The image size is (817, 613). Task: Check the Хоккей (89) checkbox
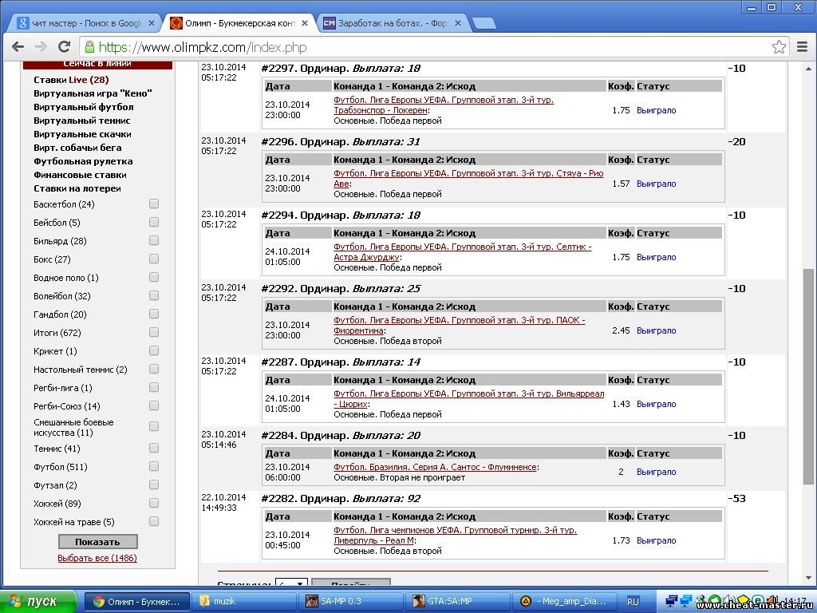click(x=154, y=504)
